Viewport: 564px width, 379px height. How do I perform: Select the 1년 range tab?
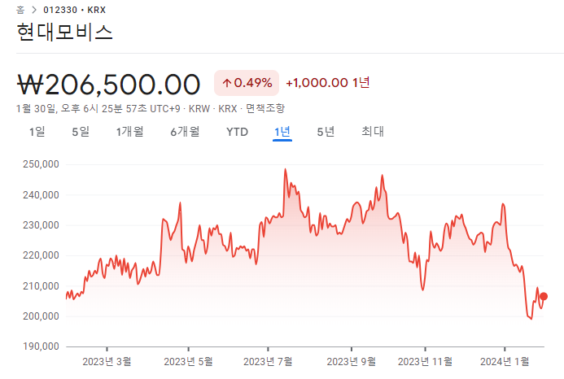point(282,132)
